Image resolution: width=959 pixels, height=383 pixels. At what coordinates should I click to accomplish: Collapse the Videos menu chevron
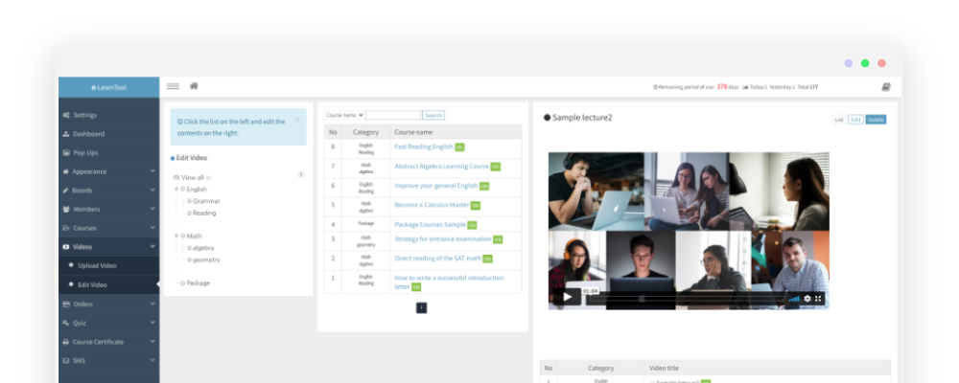[x=152, y=247]
